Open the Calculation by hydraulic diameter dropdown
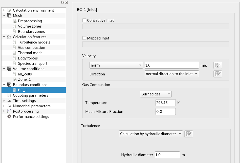 click(151, 134)
